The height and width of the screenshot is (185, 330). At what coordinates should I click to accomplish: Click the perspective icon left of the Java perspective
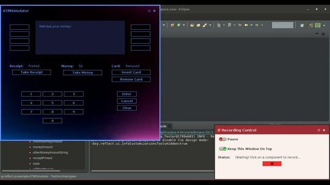click(x=311, y=25)
